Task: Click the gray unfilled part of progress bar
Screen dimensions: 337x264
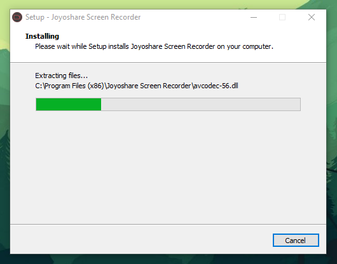Action: tap(201, 105)
